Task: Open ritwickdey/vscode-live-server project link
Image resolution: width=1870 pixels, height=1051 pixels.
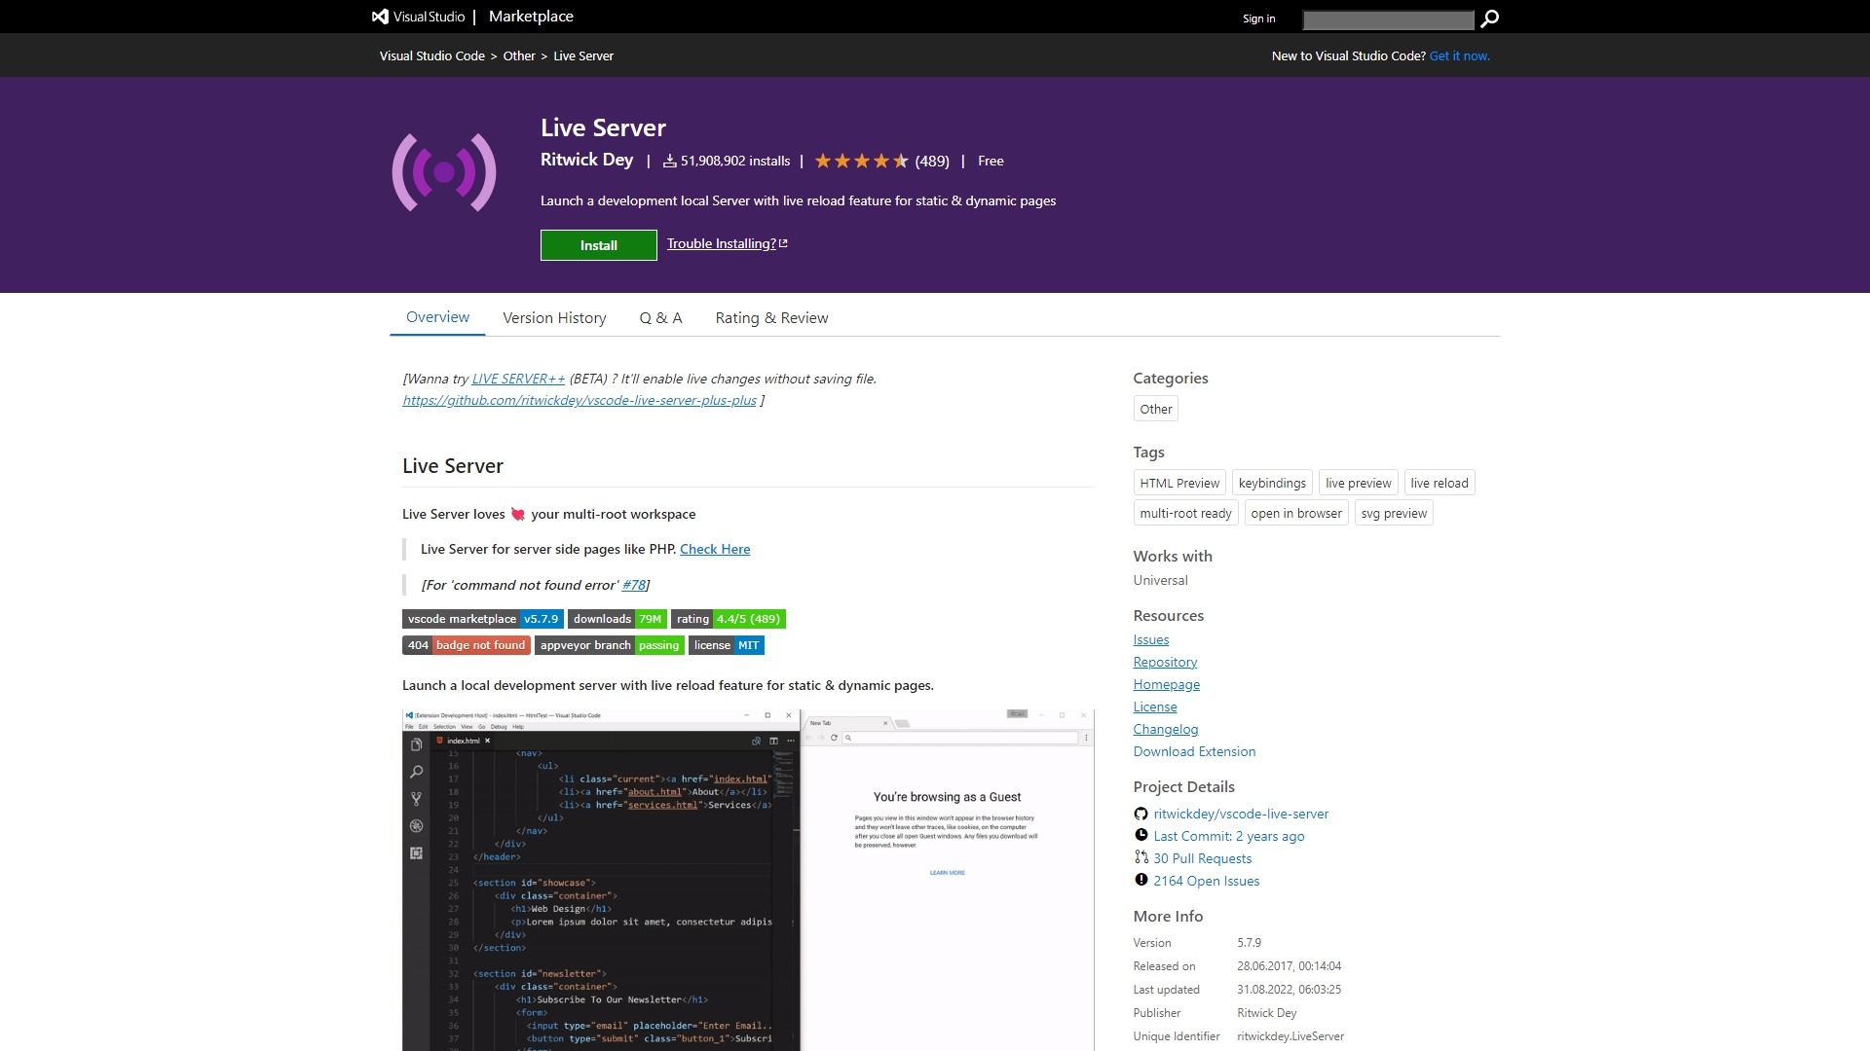Action: (x=1241, y=814)
